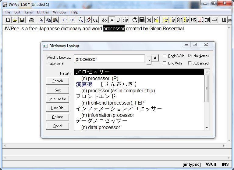Click the HS toolbar icon
Viewport: 234px width, 170px height.
coord(193,20)
